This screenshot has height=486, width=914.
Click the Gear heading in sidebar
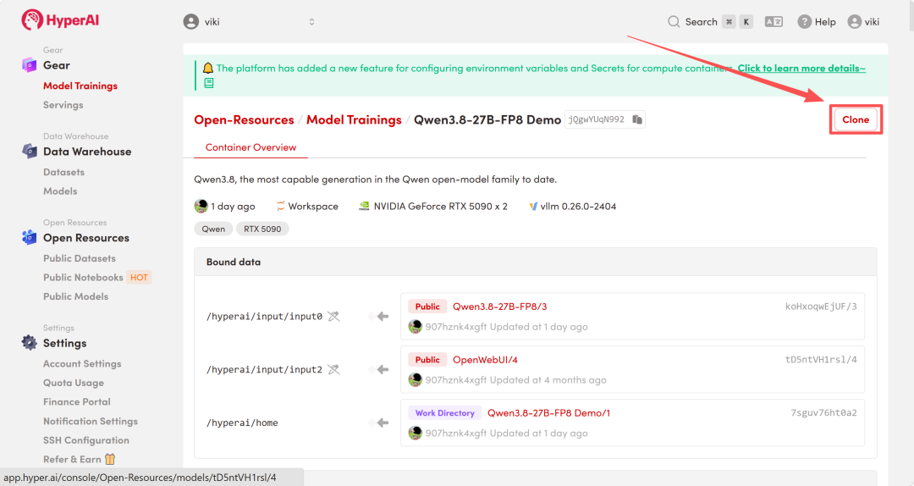coord(57,65)
